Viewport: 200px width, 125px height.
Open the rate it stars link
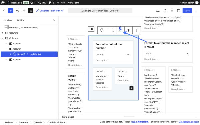pos(140,122)
